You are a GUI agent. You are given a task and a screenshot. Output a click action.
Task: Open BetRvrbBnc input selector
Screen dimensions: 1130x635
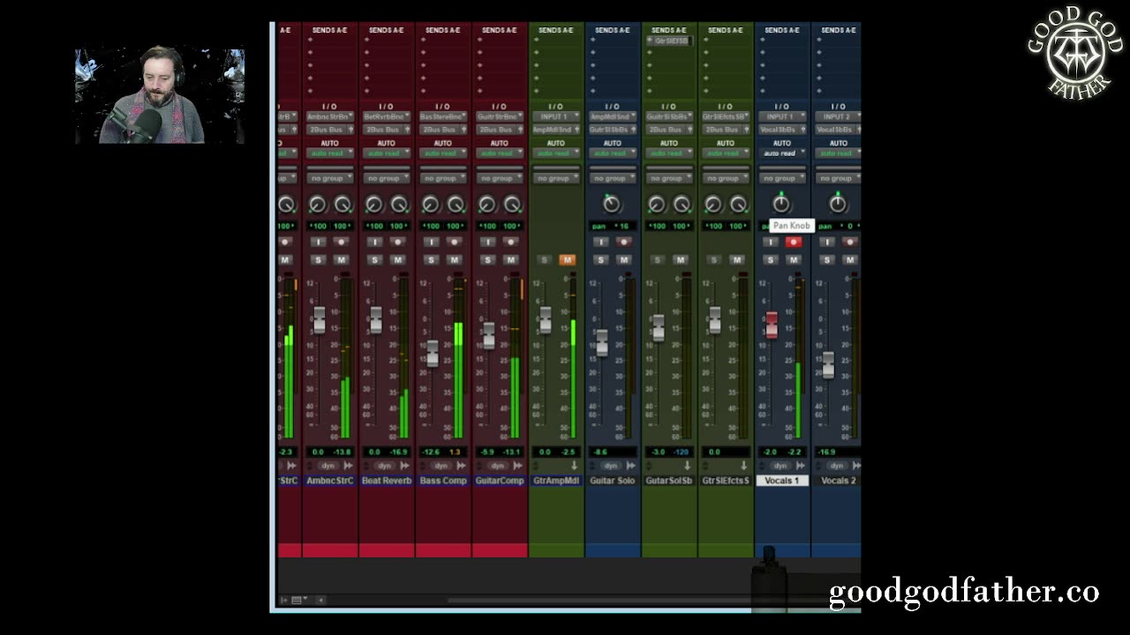387,116
